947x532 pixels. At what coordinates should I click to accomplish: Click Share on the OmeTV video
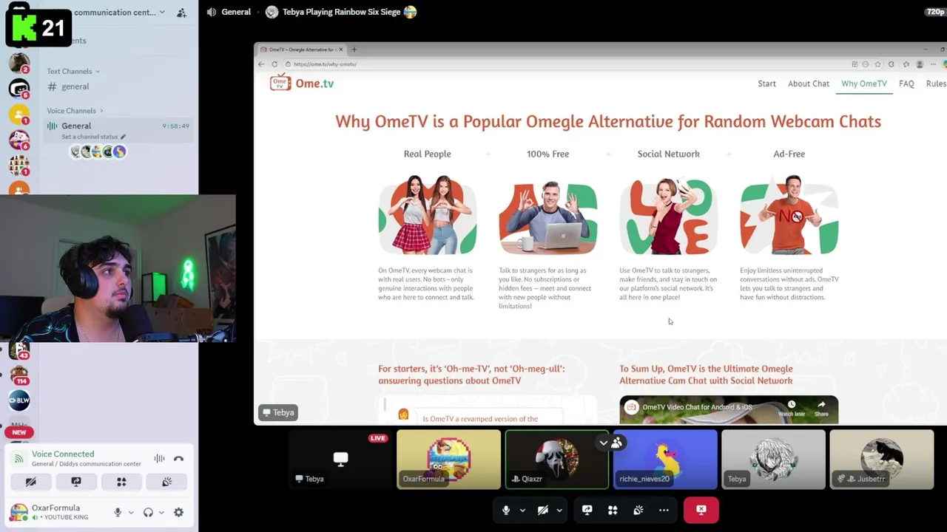click(821, 409)
